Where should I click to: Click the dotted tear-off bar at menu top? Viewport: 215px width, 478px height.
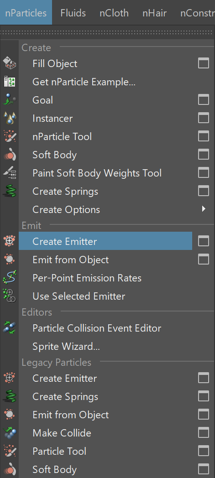(107, 32)
